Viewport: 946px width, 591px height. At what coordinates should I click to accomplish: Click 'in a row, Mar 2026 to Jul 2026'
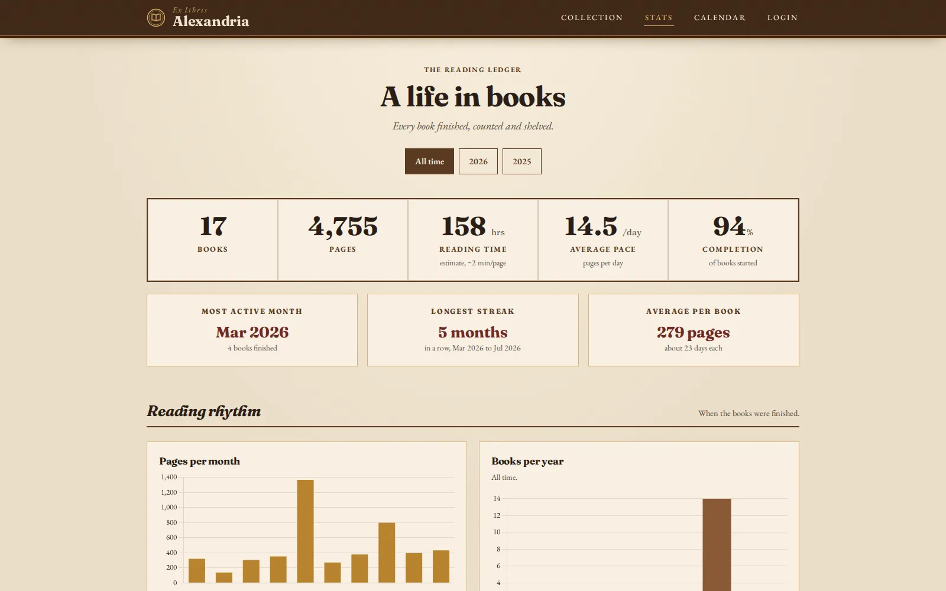pos(473,348)
